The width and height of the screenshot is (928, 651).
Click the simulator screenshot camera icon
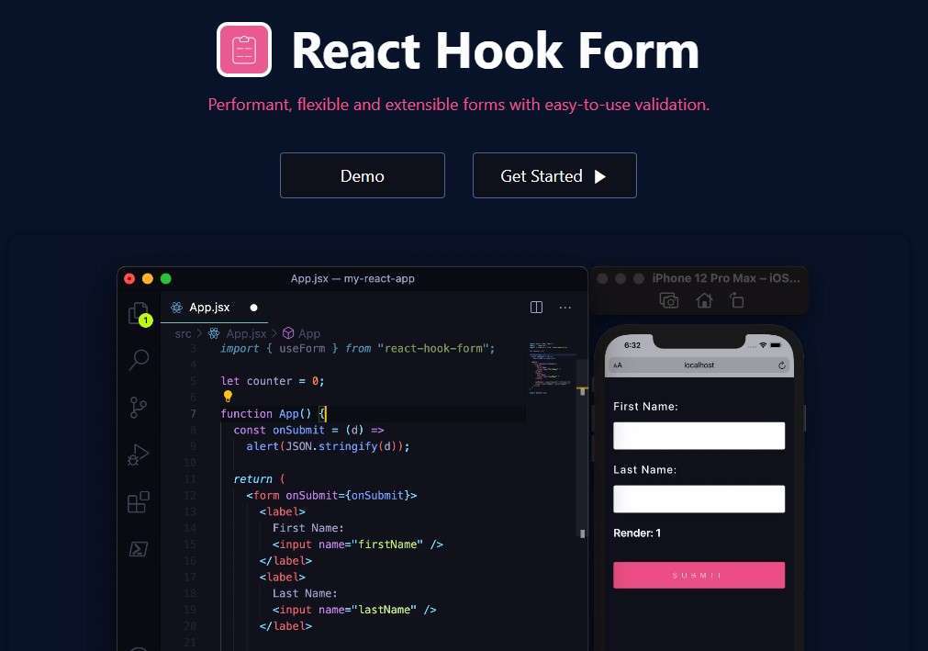tap(669, 300)
